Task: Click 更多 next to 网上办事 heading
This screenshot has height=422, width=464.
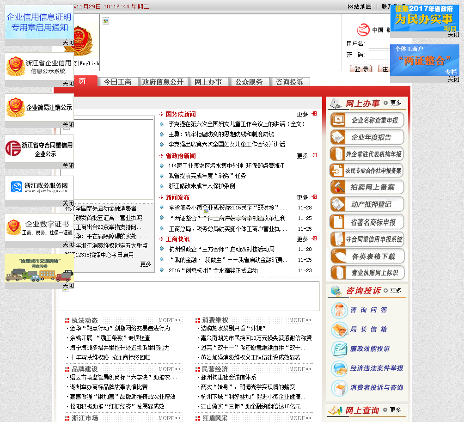Action: click(396, 103)
